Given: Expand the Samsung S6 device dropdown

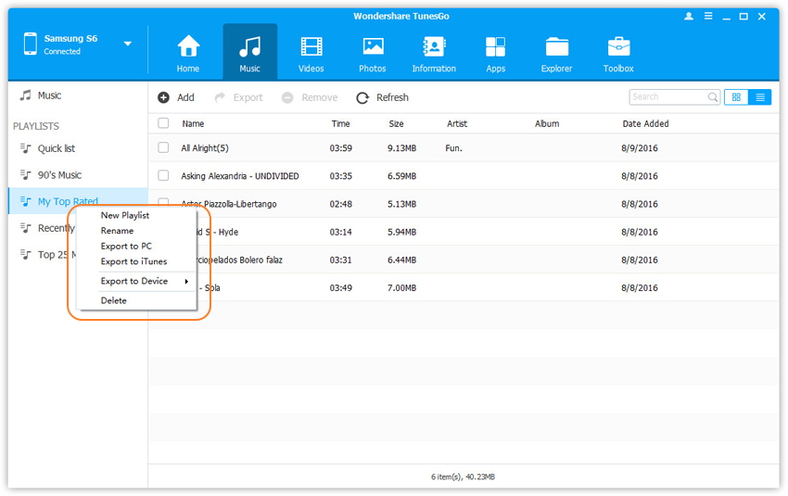Looking at the screenshot, I should point(128,44).
